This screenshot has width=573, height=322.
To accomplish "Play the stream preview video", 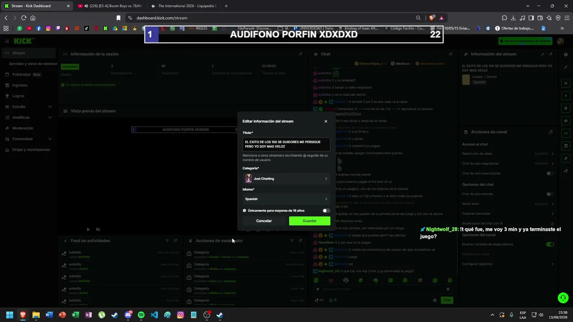I will coord(88,229).
